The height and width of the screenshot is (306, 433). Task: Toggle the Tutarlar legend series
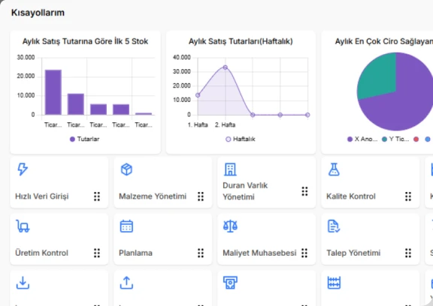84,139
